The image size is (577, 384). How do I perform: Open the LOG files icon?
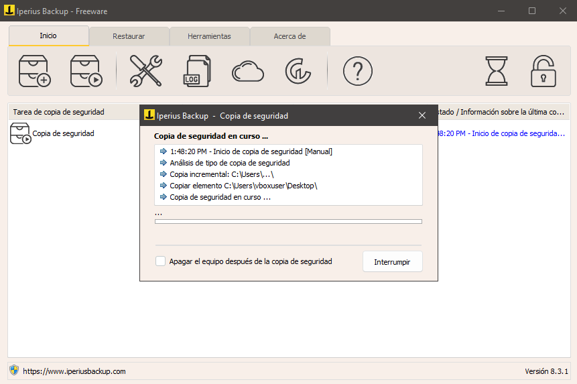click(x=196, y=70)
